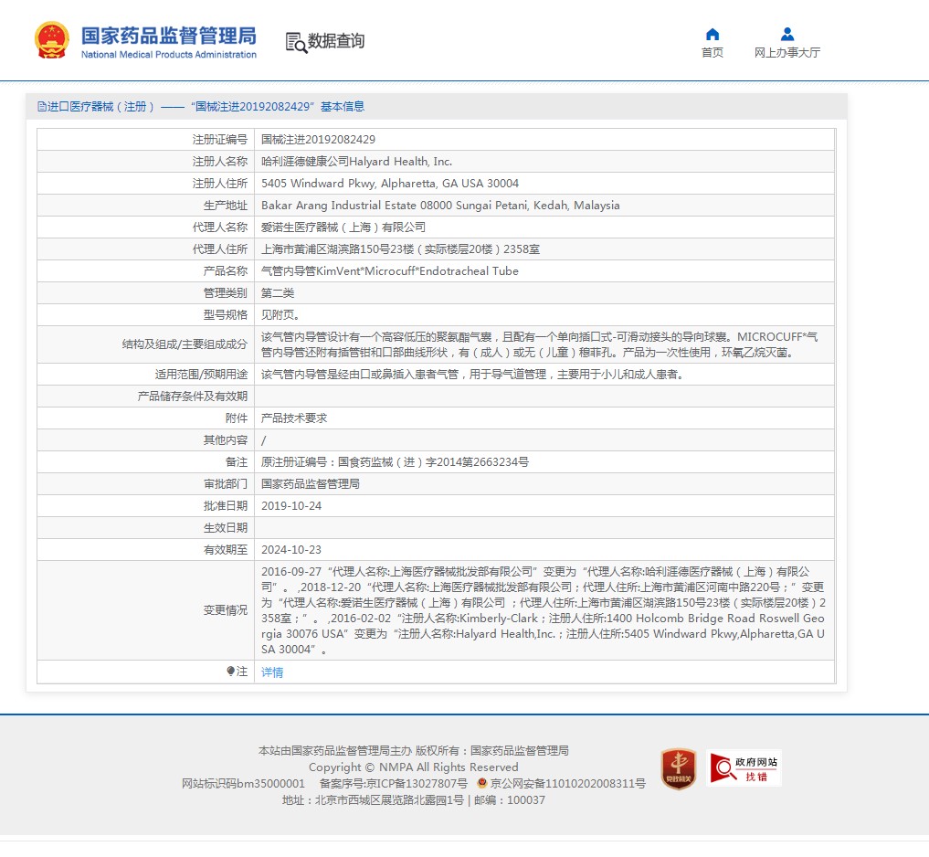Select management class 第二类 value
929x857 pixels.
tap(278, 292)
